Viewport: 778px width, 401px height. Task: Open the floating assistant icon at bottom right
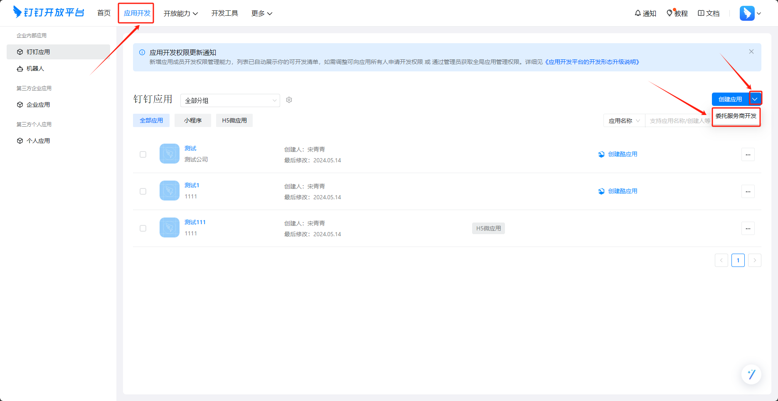(751, 374)
